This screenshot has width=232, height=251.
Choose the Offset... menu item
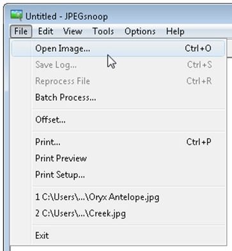pos(118,119)
